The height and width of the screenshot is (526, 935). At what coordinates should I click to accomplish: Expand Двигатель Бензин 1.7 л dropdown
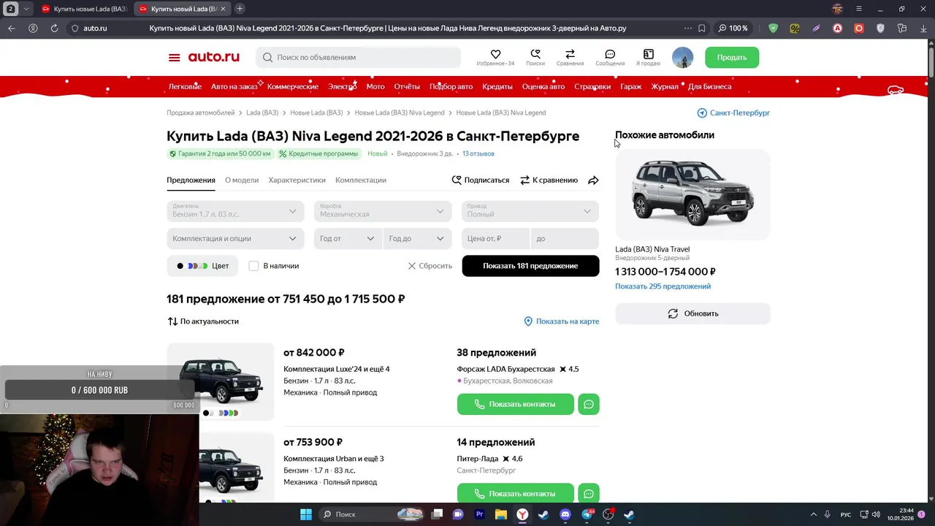(235, 211)
